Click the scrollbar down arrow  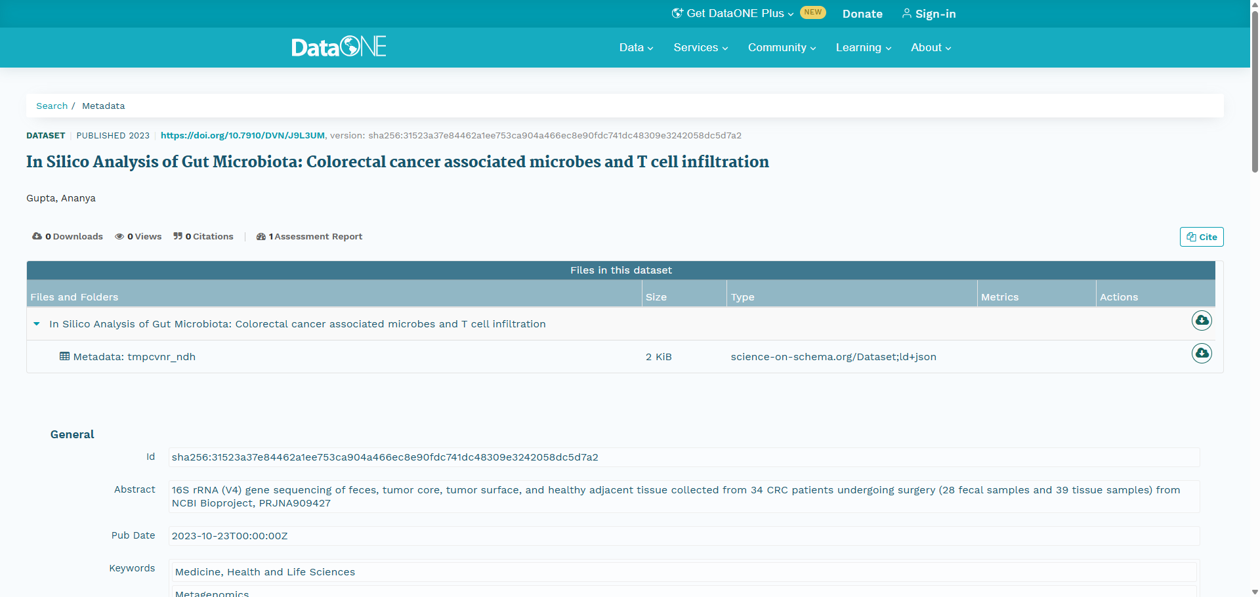[1255, 592]
